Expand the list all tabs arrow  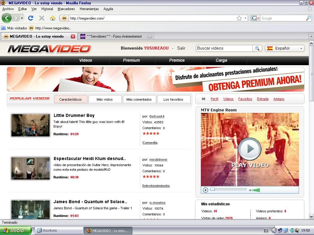[311, 36]
